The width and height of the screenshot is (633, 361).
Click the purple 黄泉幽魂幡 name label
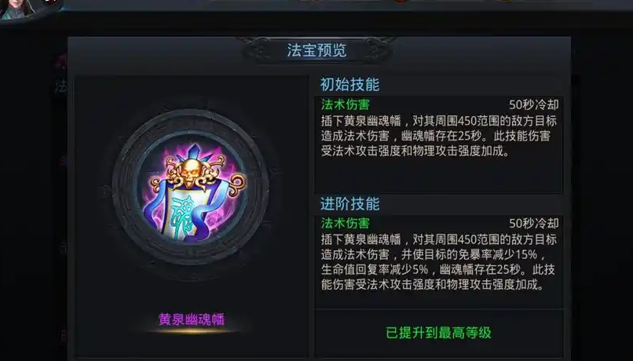[192, 319]
